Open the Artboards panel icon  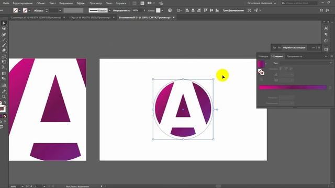tap(326, 50)
